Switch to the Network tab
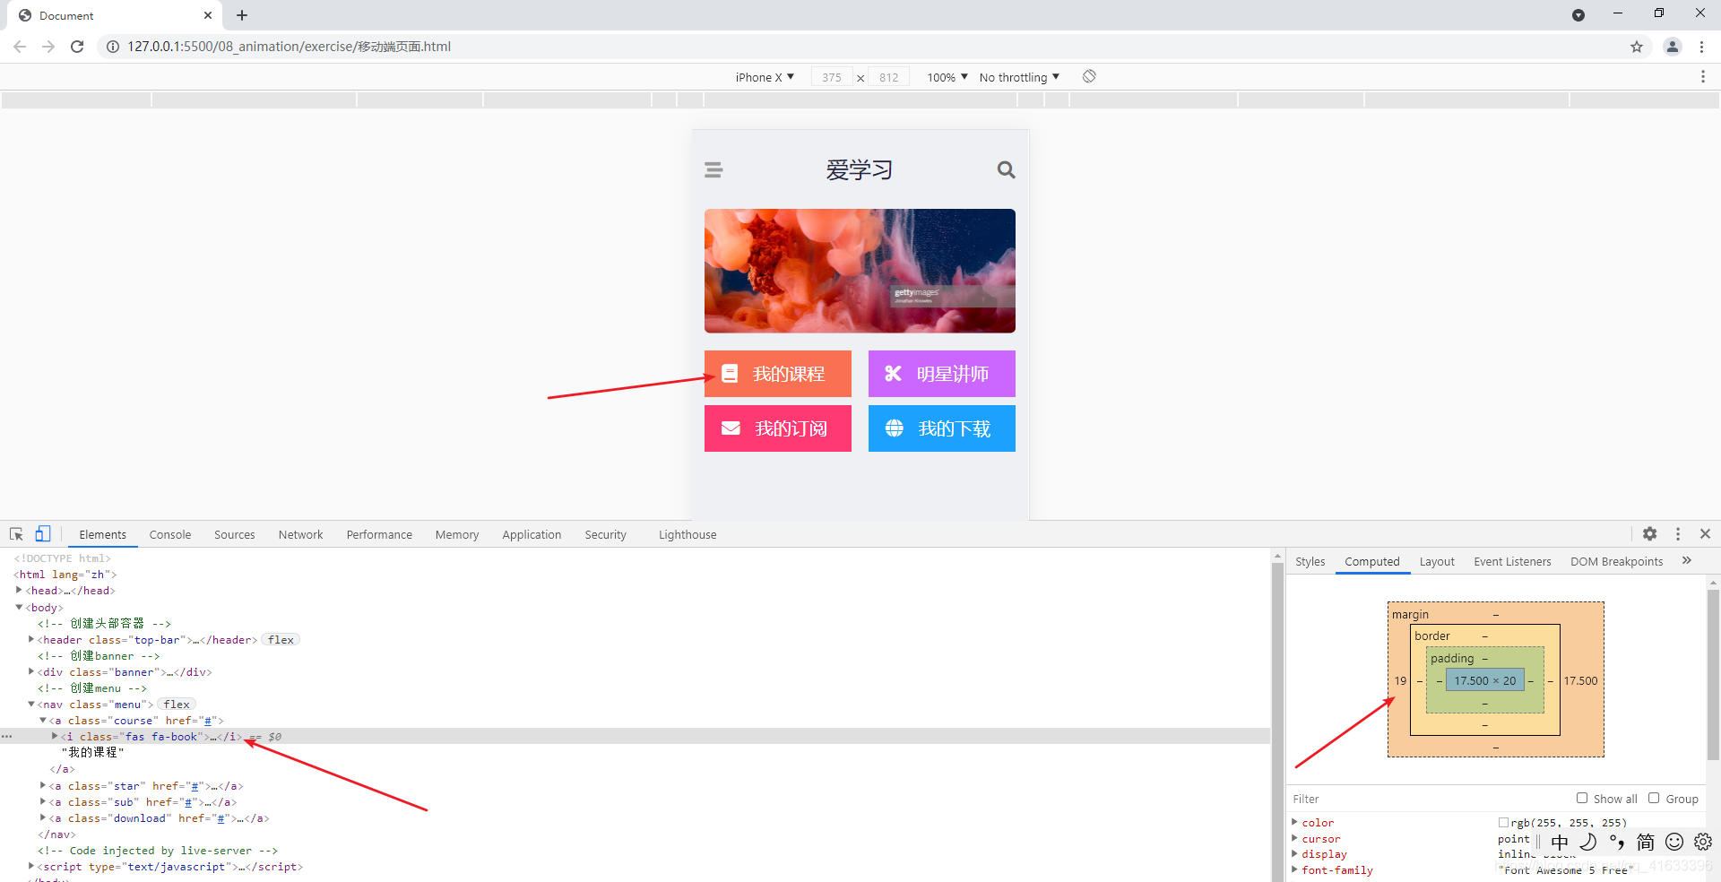This screenshot has height=882, width=1721. (300, 534)
